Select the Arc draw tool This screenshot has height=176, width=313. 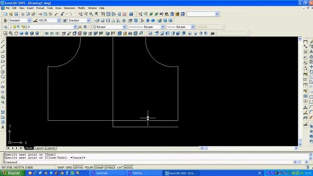(3, 67)
